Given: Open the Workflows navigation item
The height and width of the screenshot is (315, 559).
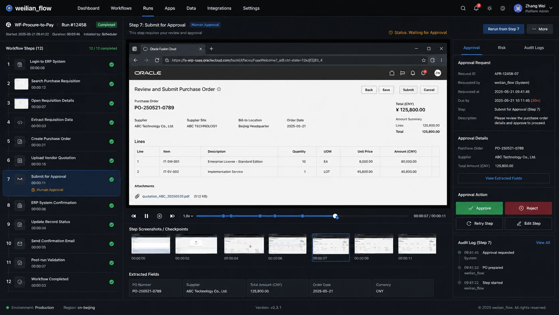Looking at the screenshot, I should (x=121, y=8).
